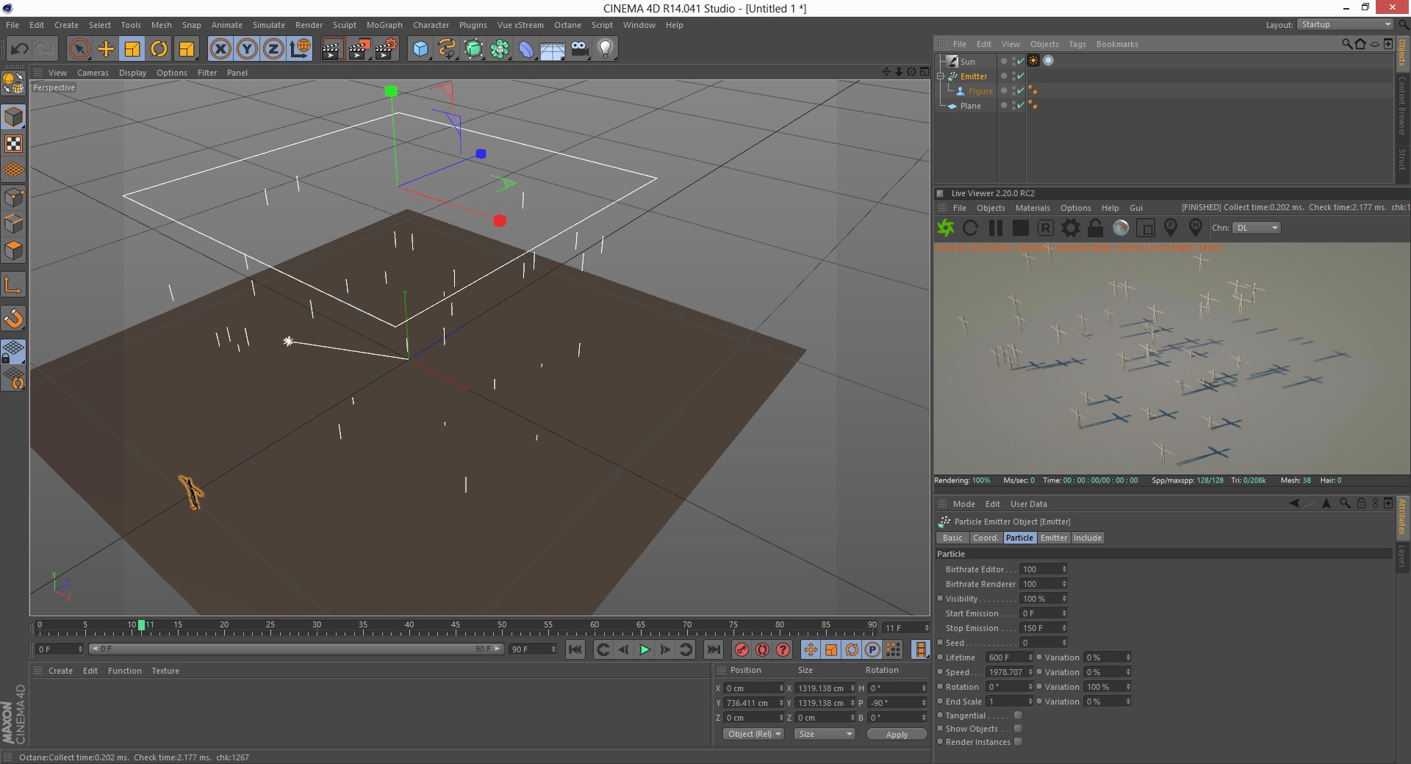Screen dimensions: 1411x764
Task: Toggle the Y axis lock
Action: pos(247,49)
